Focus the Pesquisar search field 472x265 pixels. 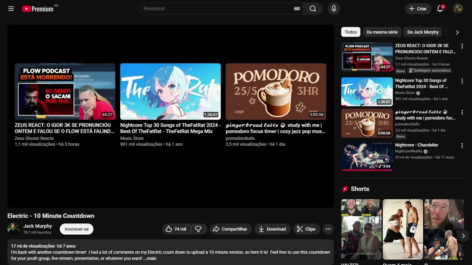pos(218,8)
